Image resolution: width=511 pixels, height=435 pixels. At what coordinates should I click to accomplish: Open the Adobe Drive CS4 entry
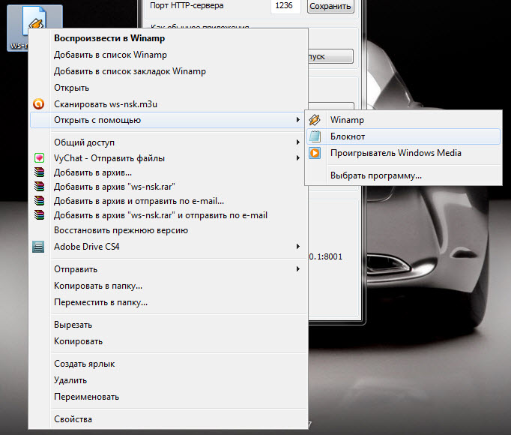point(169,247)
